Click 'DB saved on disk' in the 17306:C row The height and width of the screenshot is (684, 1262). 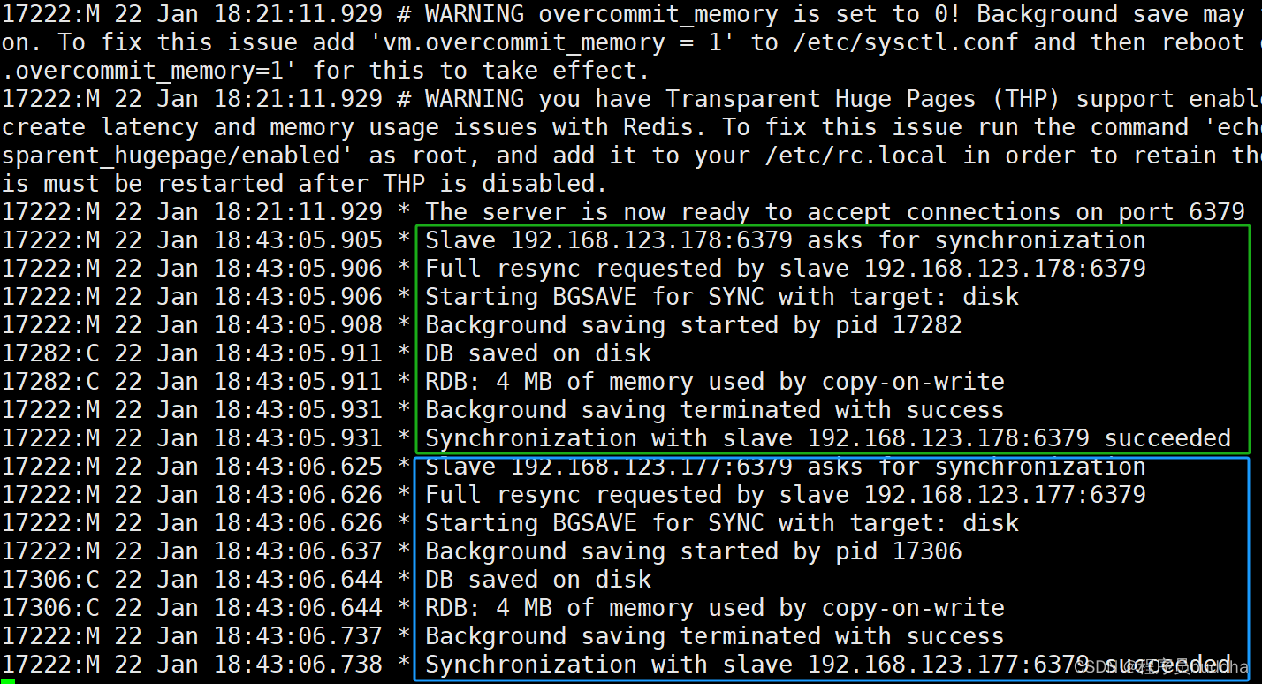pos(538,580)
